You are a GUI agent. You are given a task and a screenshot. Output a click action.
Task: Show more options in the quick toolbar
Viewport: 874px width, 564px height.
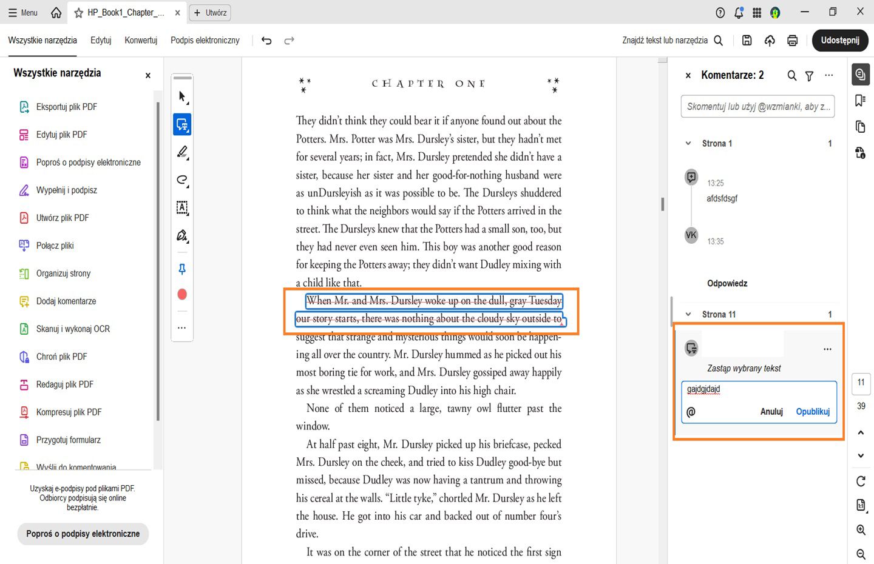(182, 327)
